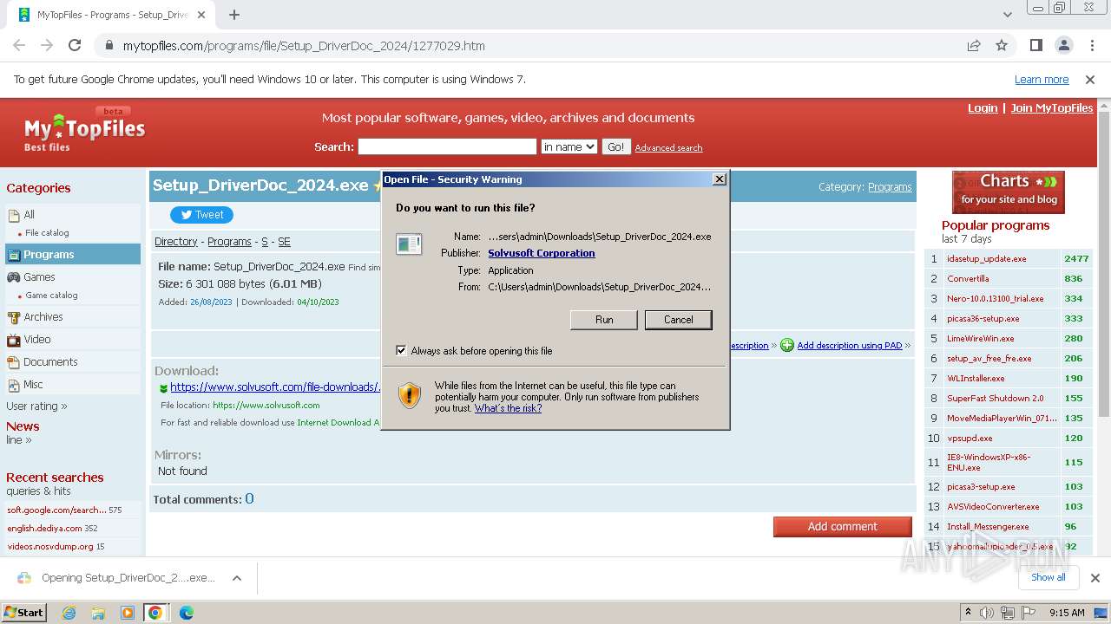The height and width of the screenshot is (624, 1111).
Task: Open idasetup_update.exe in popular programs
Action: (986, 259)
